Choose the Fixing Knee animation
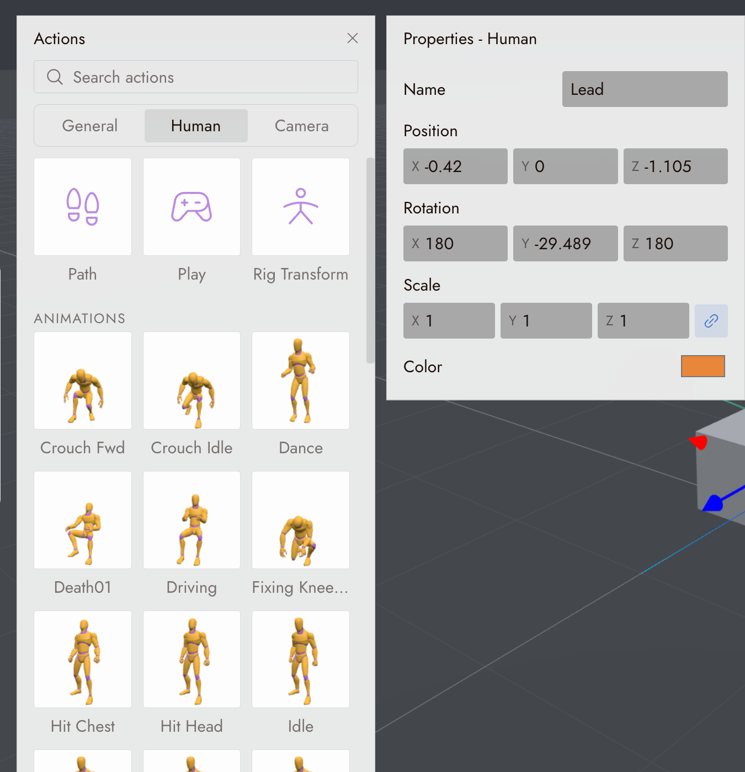The width and height of the screenshot is (745, 772). coord(301,520)
